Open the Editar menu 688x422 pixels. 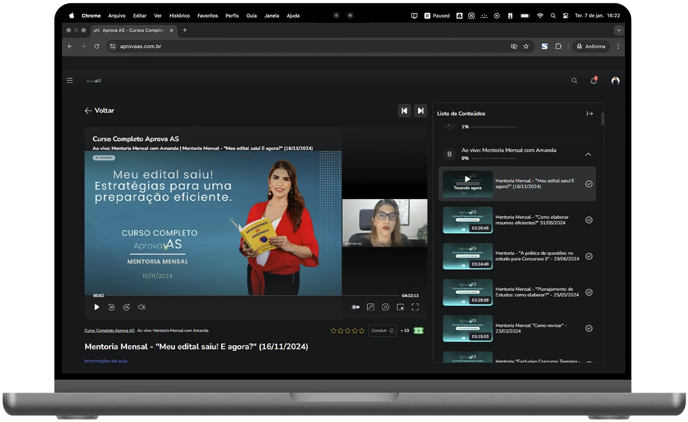(140, 16)
